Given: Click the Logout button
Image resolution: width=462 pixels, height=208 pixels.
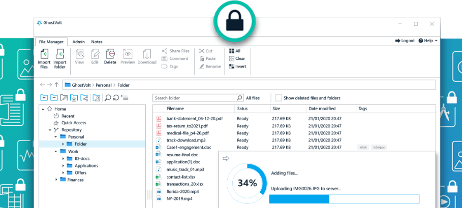Looking at the screenshot, I should pos(405,41).
